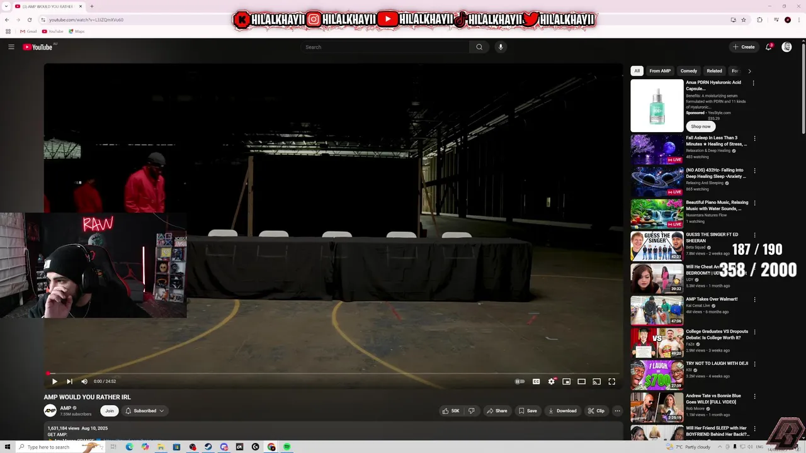Cast video to a TV

[x=596, y=381]
